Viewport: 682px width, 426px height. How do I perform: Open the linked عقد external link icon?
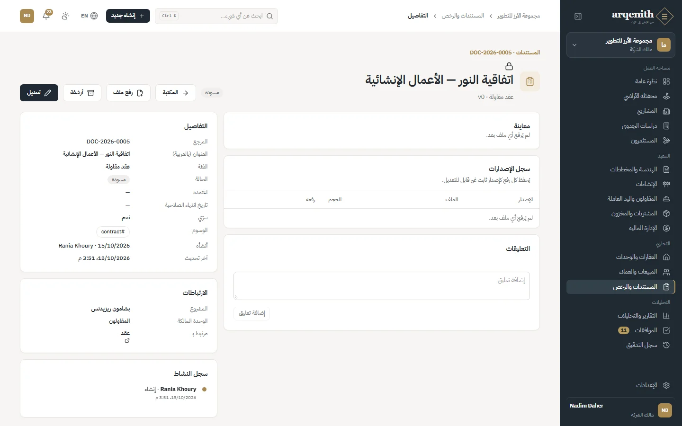tap(127, 341)
